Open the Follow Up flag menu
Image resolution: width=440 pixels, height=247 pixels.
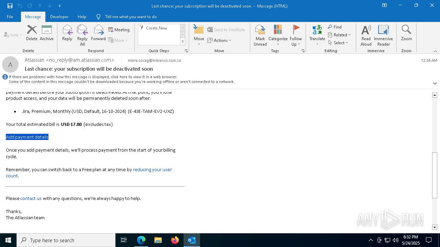click(296, 35)
